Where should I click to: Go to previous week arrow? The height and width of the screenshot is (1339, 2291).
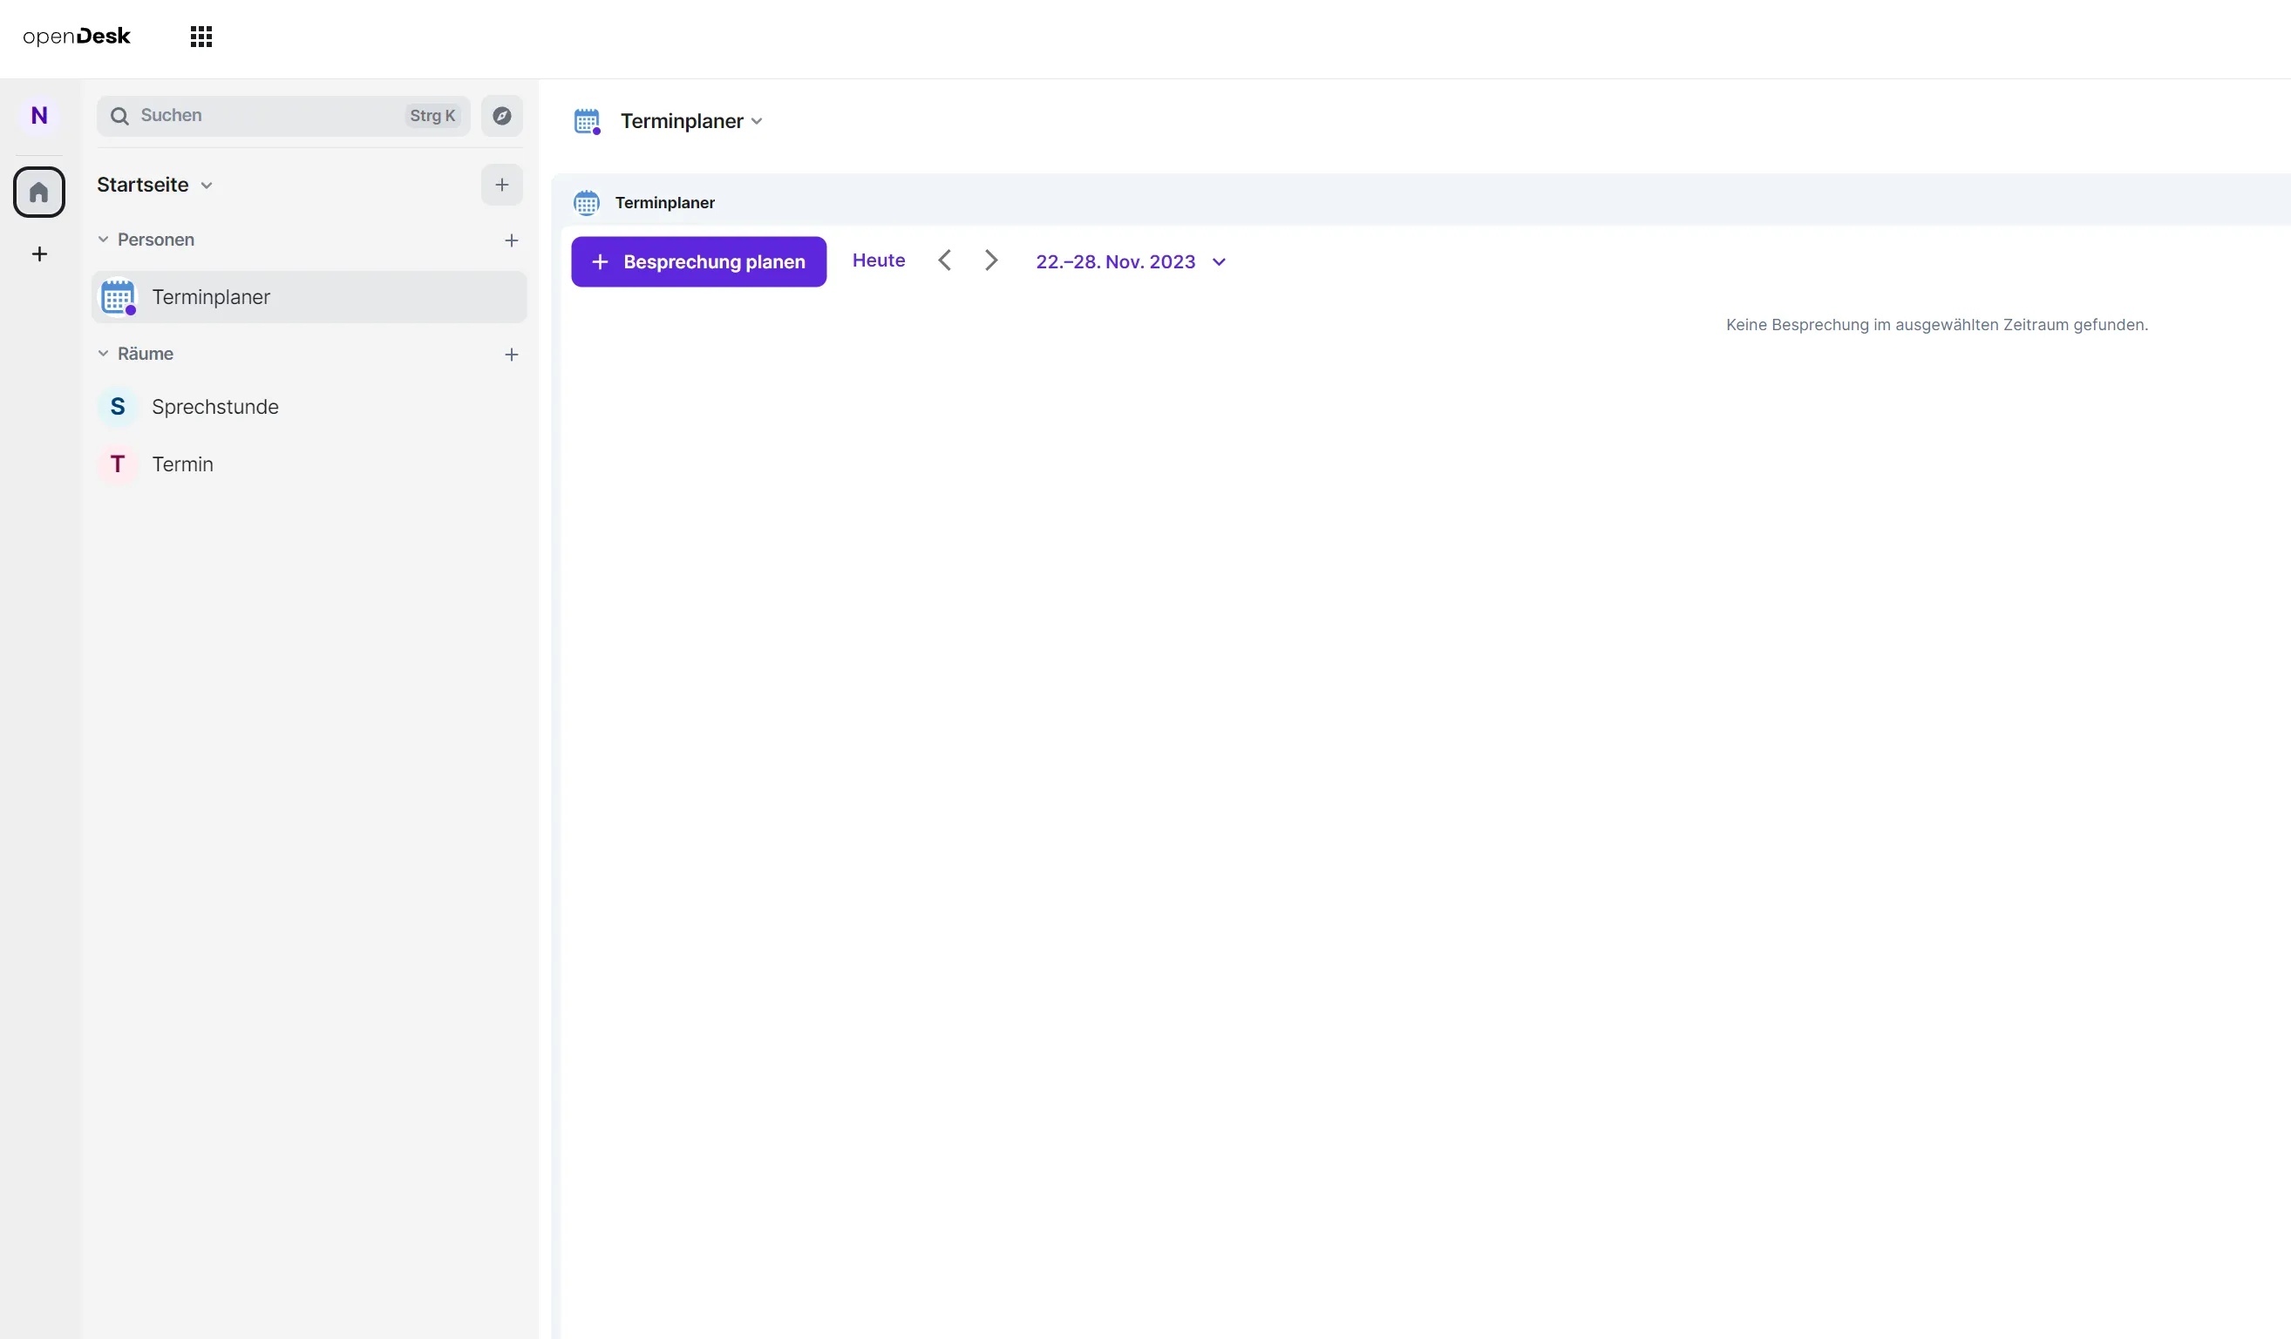[945, 260]
